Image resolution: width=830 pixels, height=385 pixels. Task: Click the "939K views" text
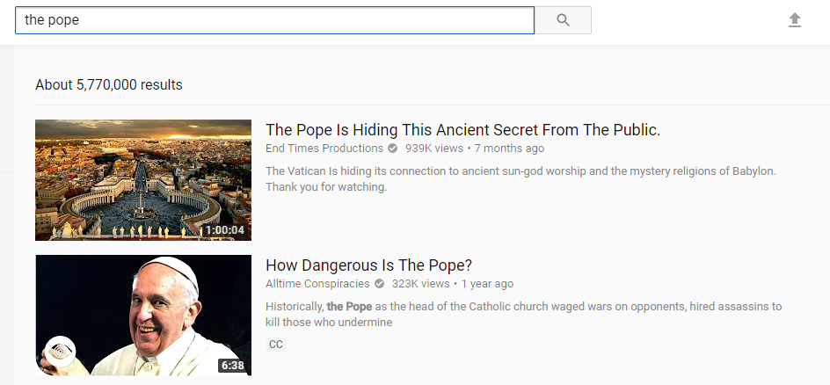coord(434,149)
